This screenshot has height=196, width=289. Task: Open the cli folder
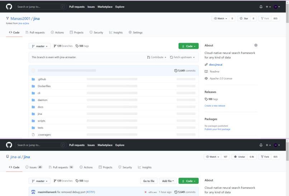(x=39, y=93)
